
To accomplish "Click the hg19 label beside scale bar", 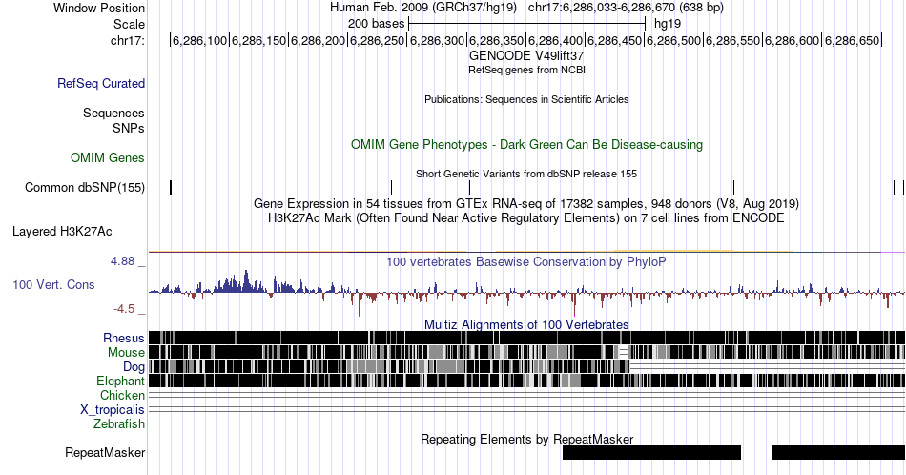I will 668,24.
